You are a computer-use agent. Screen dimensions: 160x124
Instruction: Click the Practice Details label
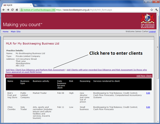[x=15, y=51]
